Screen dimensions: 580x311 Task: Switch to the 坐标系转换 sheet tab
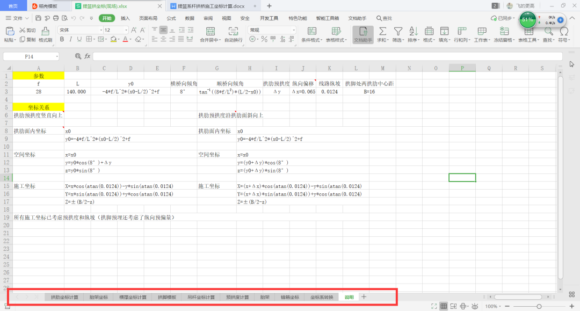tap(322, 297)
